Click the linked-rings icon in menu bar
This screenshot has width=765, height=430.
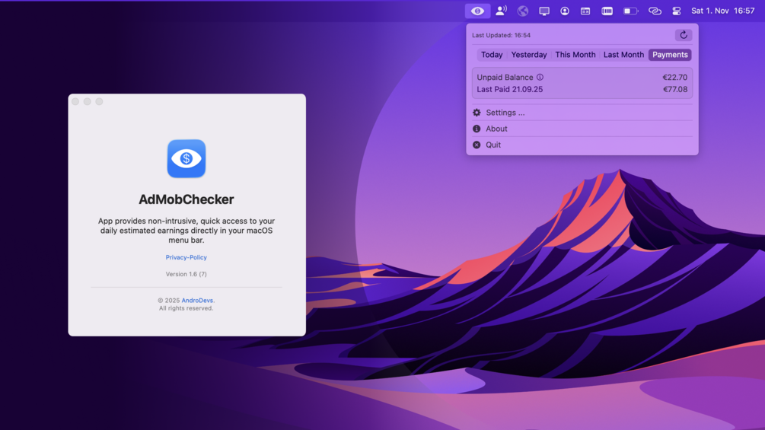tap(655, 11)
